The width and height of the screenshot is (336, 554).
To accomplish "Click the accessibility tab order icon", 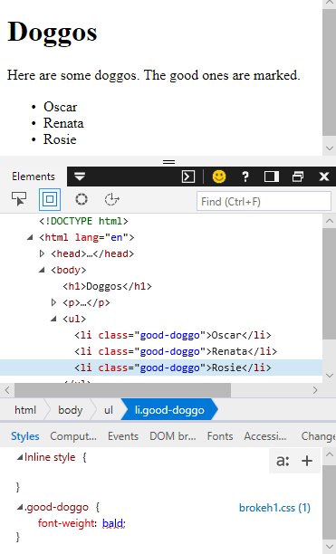I will tap(111, 199).
